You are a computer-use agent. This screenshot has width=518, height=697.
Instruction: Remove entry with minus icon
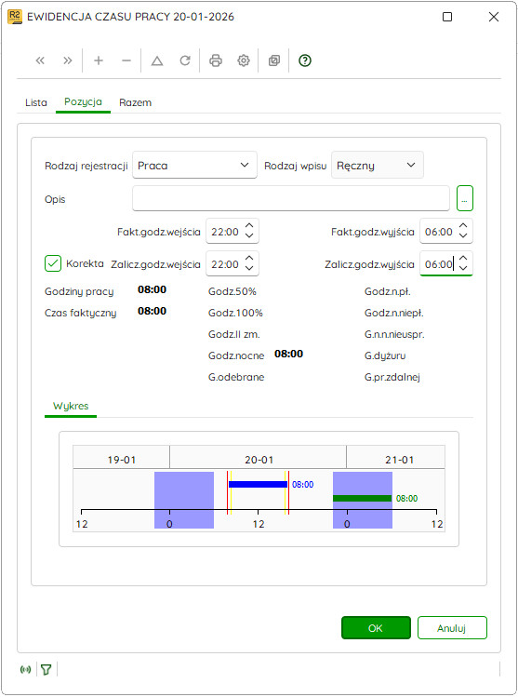pyautogui.click(x=126, y=60)
